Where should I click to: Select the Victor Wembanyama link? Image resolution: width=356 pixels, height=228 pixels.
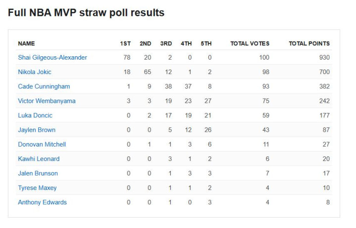pyautogui.click(x=47, y=101)
